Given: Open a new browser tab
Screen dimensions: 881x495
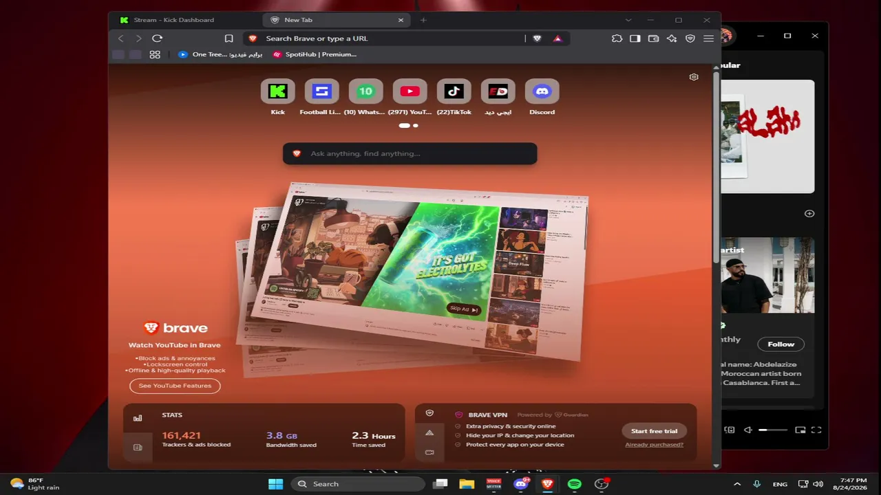Looking at the screenshot, I should pos(423,20).
